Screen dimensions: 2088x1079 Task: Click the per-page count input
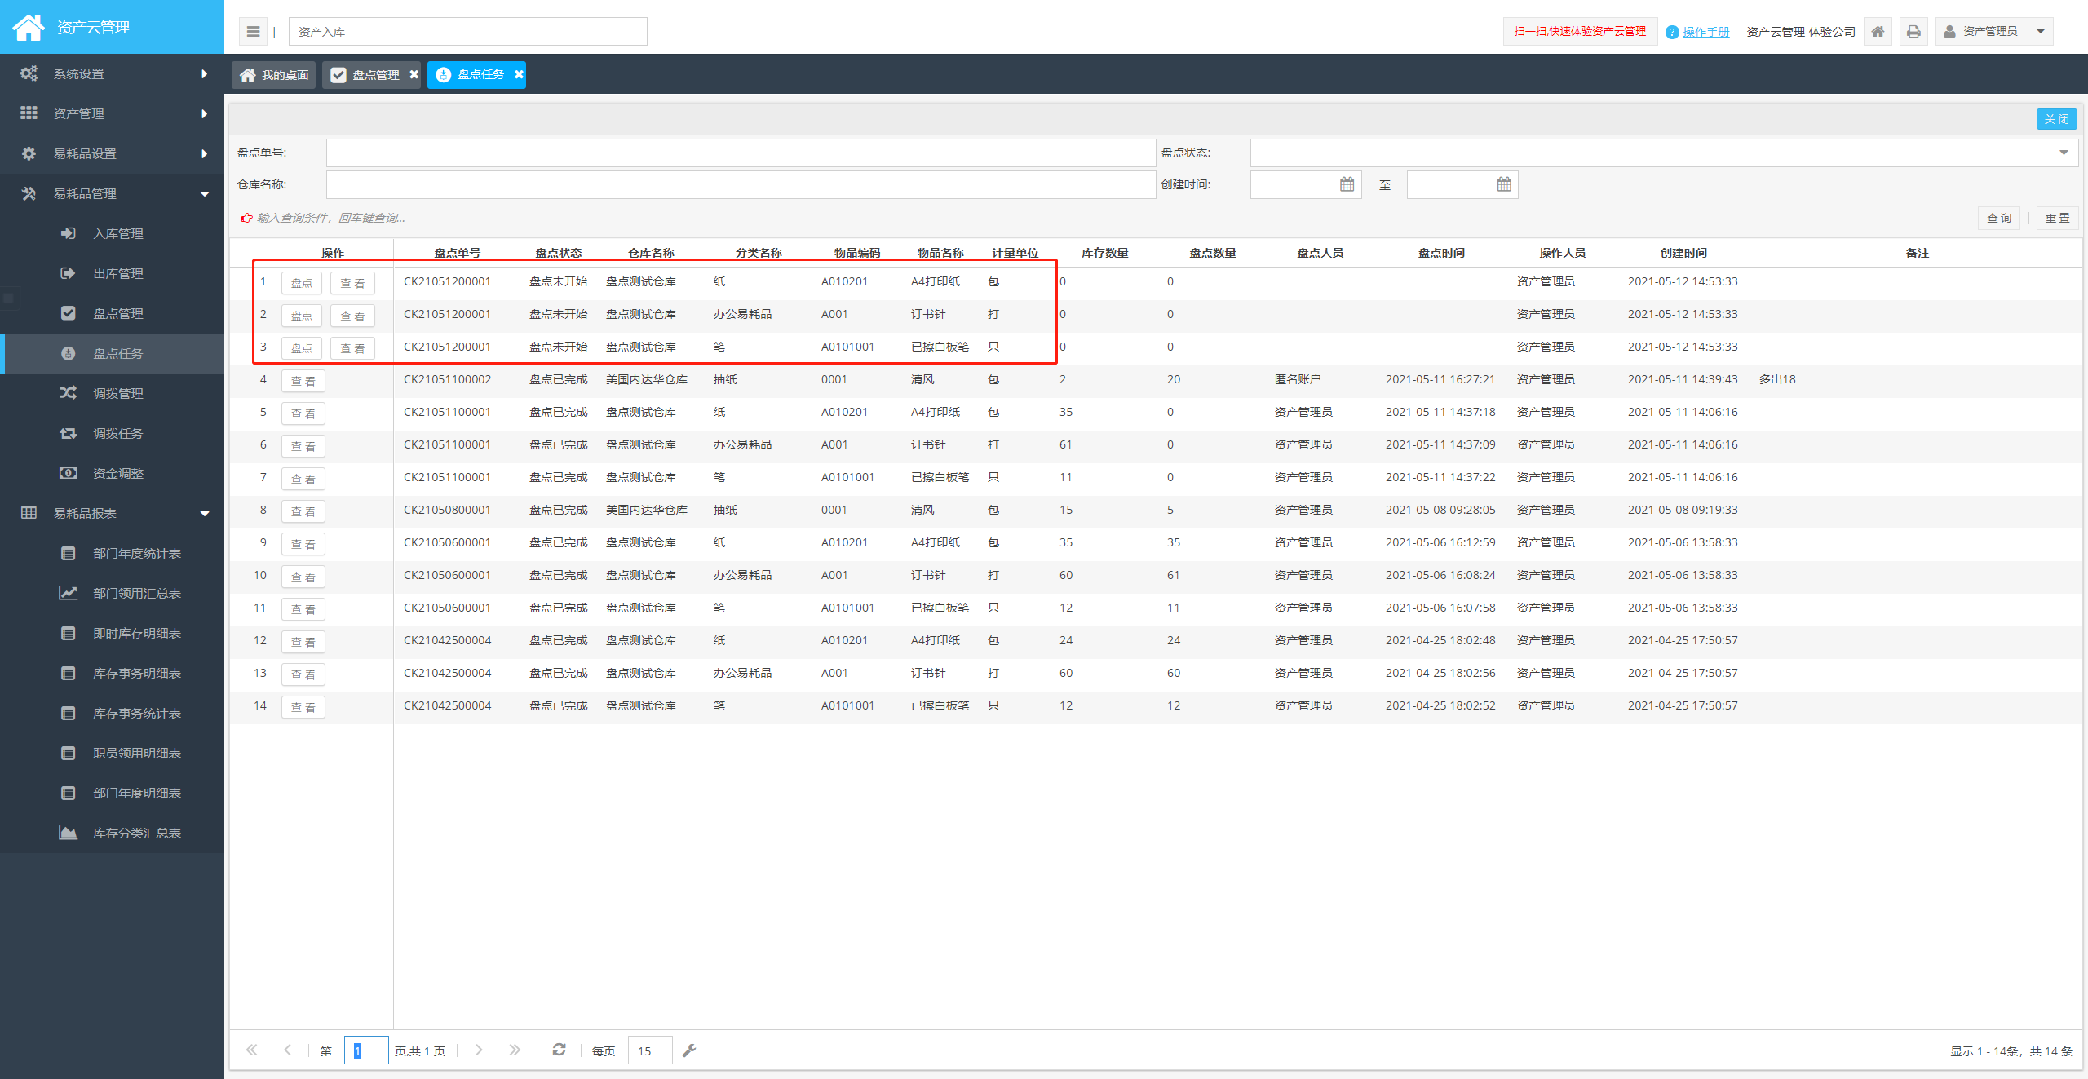click(x=650, y=1050)
